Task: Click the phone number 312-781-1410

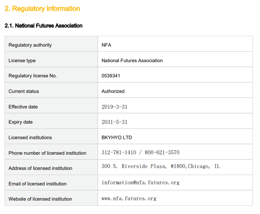Action: pos(119,153)
